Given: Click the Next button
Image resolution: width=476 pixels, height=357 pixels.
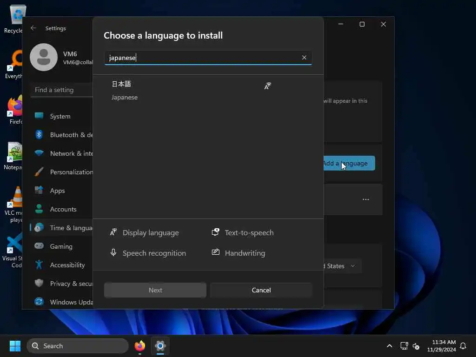Looking at the screenshot, I should point(155,290).
